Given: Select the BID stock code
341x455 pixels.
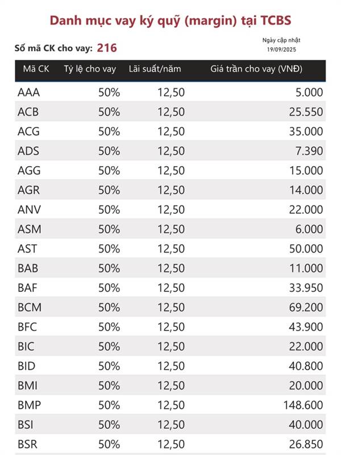Looking at the screenshot, I should tap(27, 366).
